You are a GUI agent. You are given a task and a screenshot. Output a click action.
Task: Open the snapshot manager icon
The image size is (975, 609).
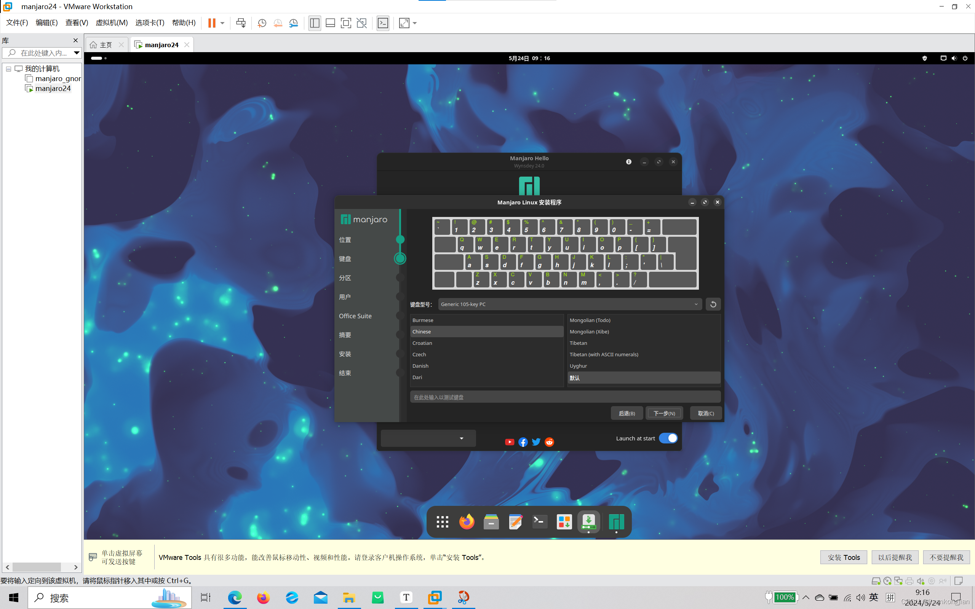294,23
